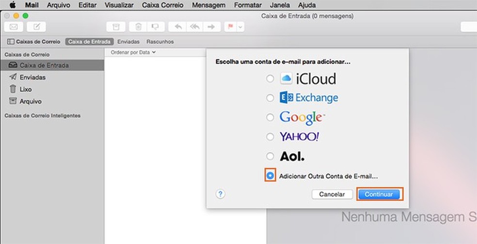Viewport: 477px width, 244px height.
Task: Click the iCloud logo
Action: pos(308,79)
